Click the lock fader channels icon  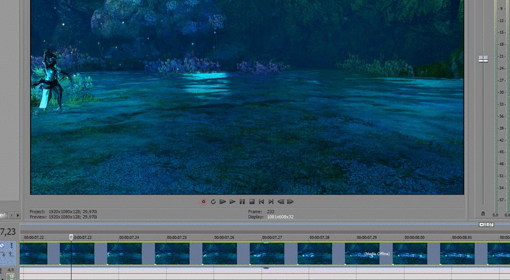pyautogui.click(x=483, y=214)
